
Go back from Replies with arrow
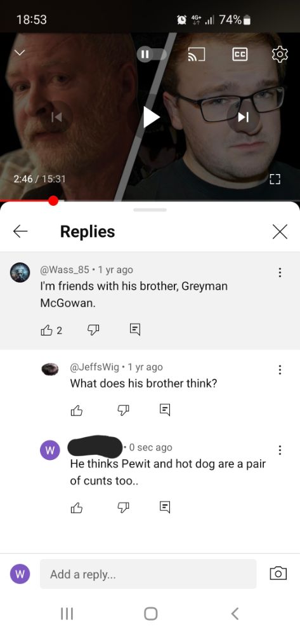click(x=20, y=232)
